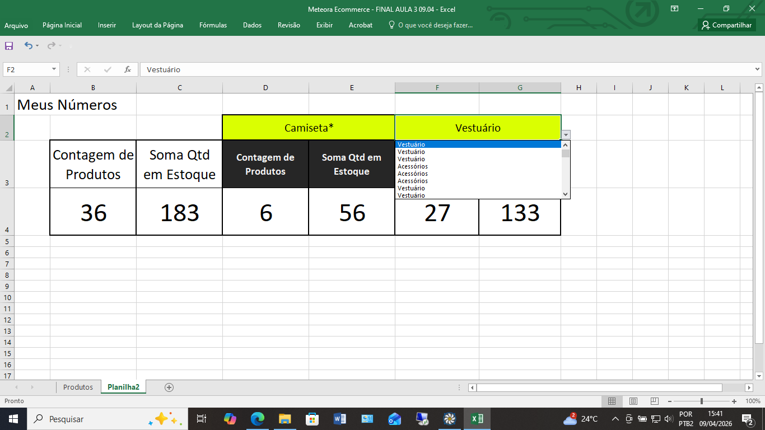
Task: Open Ribbon Display Options icon
Action: click(674, 8)
